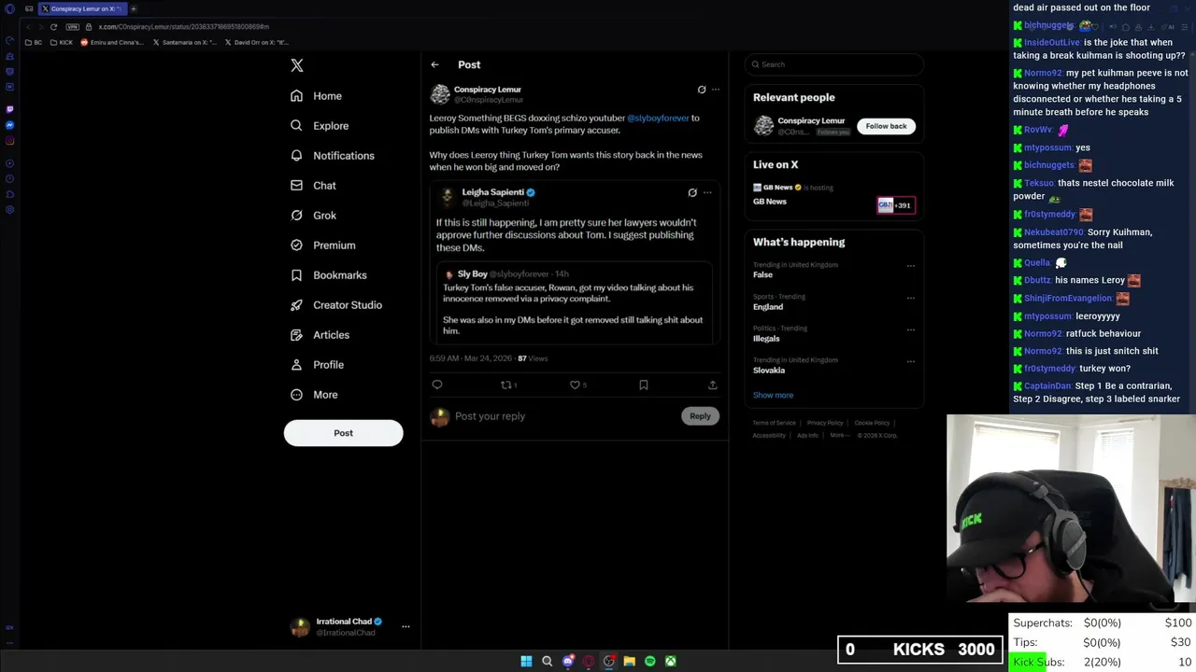Viewport: 1196px width, 672px height.
Task: Click the Articles icon in the sidebar
Action: coord(296,335)
